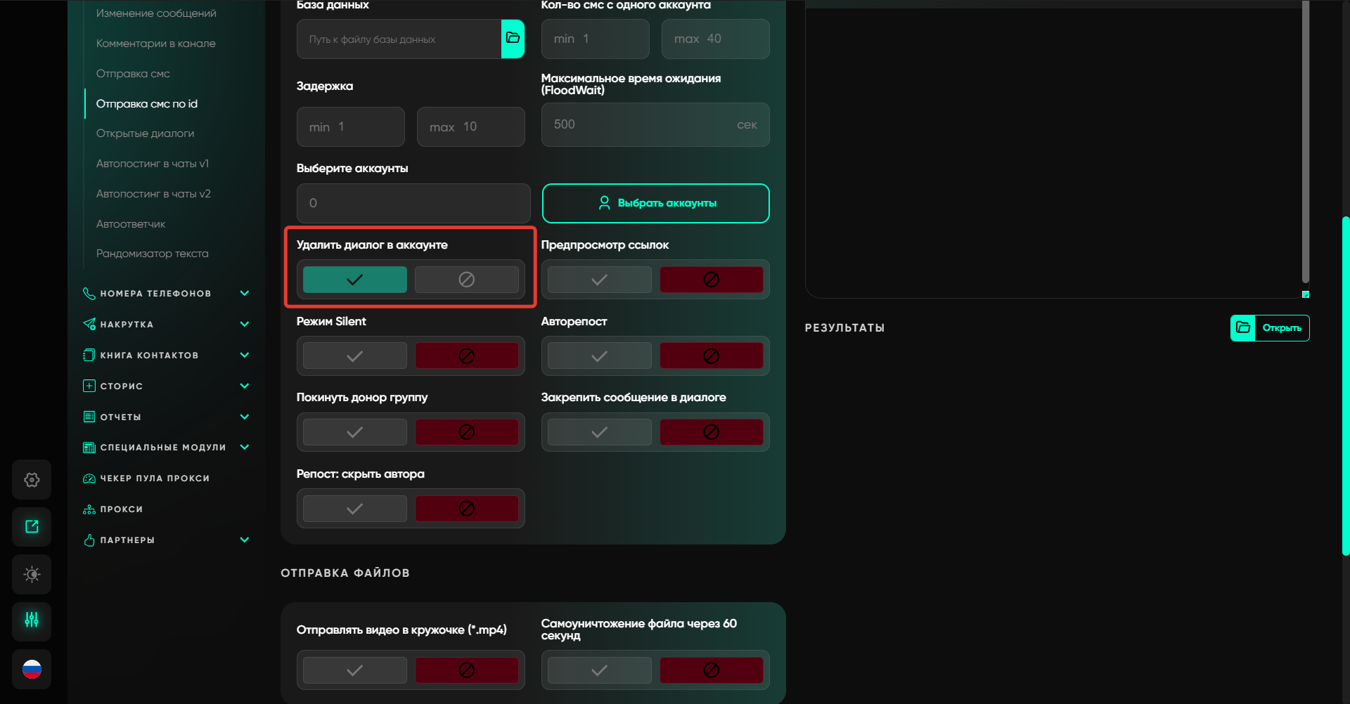The width and height of the screenshot is (1350, 704).
Task: Click the Открыть results button
Action: point(1270,328)
